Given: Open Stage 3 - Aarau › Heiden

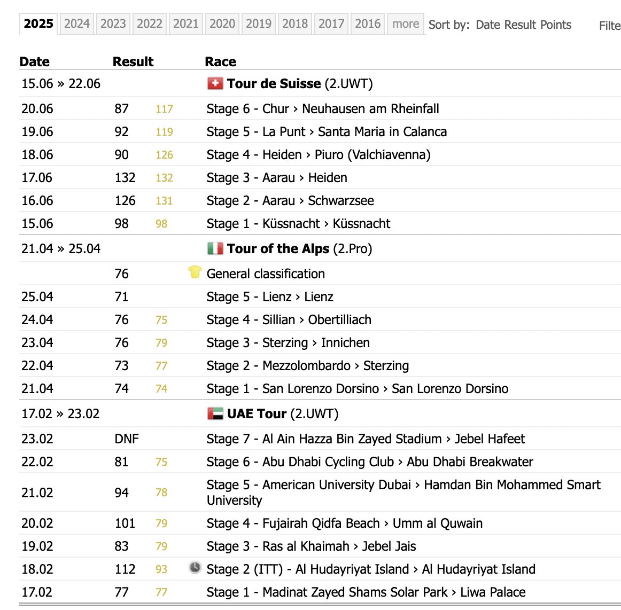Looking at the screenshot, I should point(277,178).
